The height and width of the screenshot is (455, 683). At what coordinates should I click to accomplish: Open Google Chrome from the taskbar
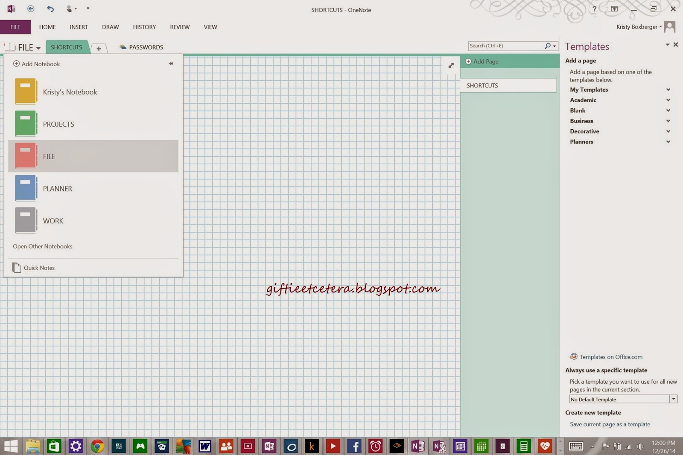tap(98, 446)
